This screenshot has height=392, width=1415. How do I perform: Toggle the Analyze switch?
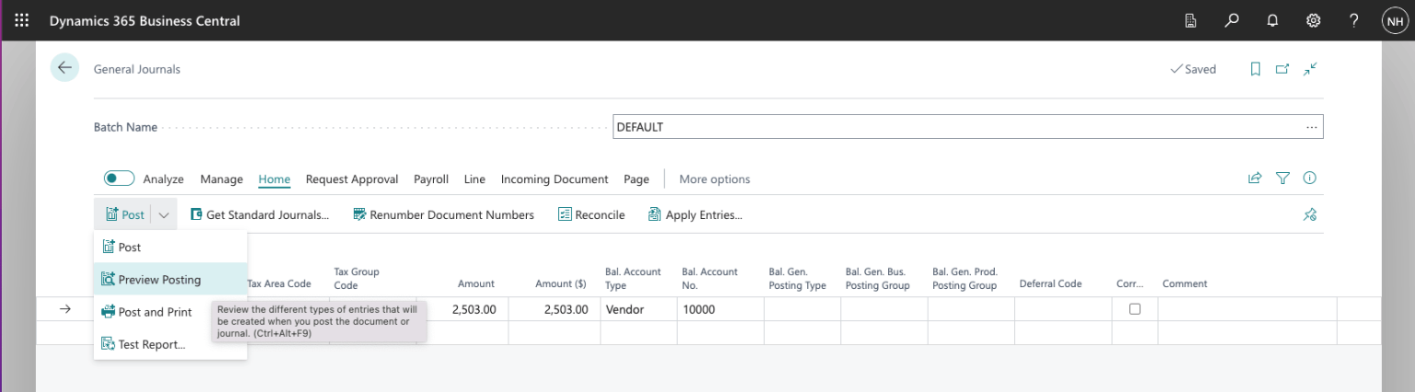(119, 179)
